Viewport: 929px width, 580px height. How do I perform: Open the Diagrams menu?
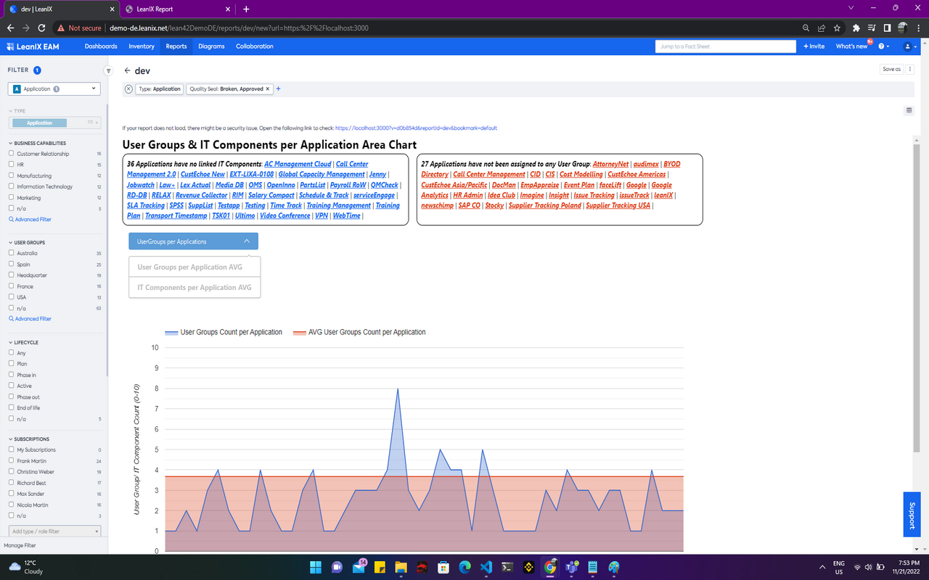click(x=211, y=46)
